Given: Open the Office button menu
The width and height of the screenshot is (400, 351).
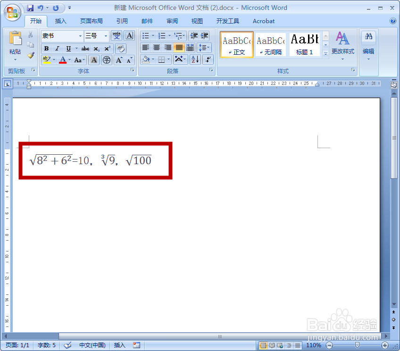Looking at the screenshot, I should [x=12, y=12].
